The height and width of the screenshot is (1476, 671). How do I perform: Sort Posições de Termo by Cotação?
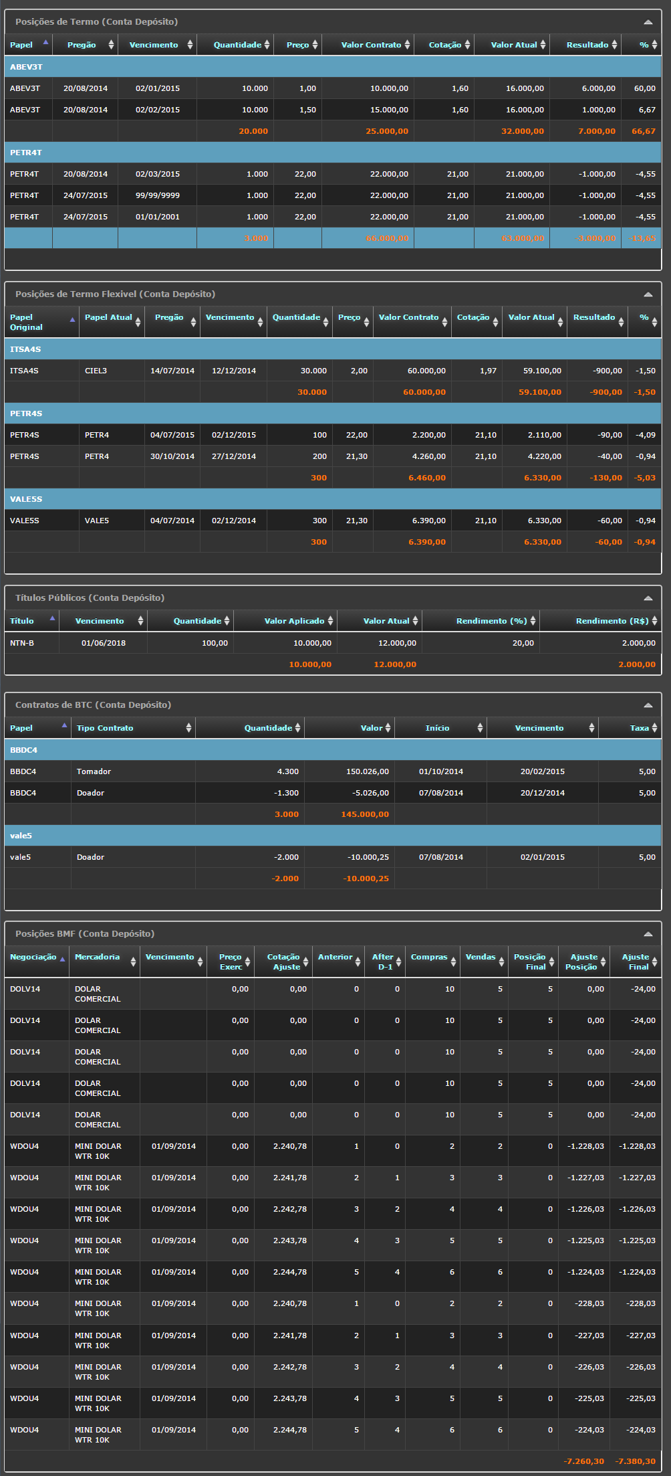click(444, 45)
